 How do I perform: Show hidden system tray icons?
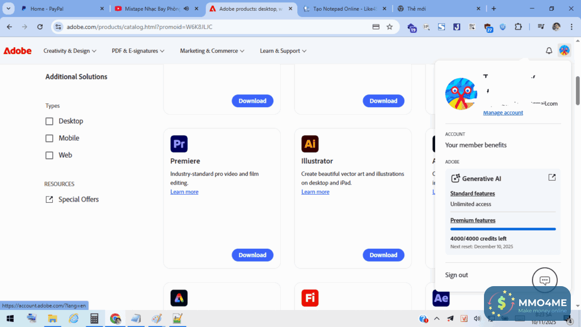click(437, 318)
